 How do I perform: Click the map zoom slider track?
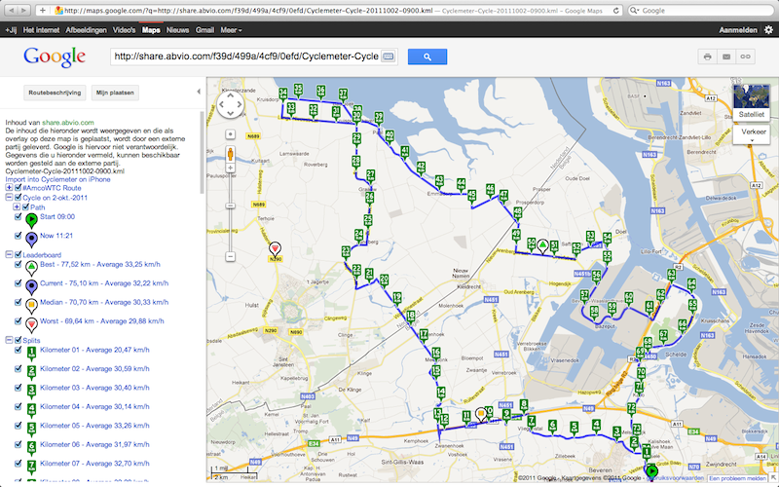pyautogui.click(x=231, y=212)
